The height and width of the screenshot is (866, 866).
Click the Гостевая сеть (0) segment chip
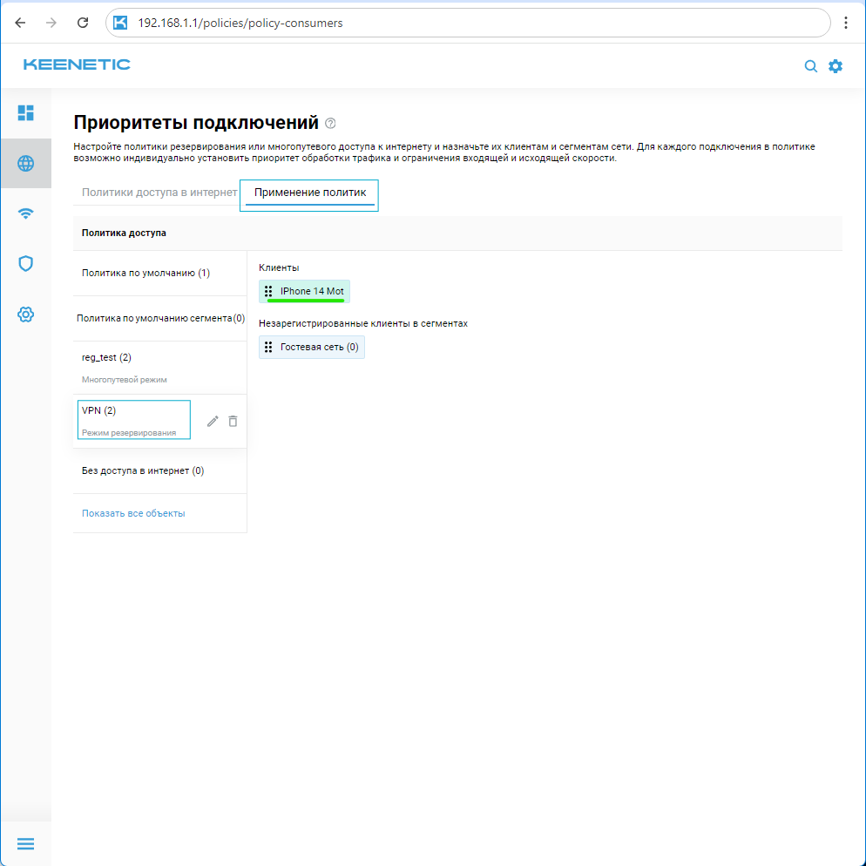click(312, 347)
